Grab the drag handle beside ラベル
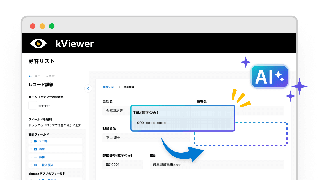The image size is (319, 180). coord(31,141)
